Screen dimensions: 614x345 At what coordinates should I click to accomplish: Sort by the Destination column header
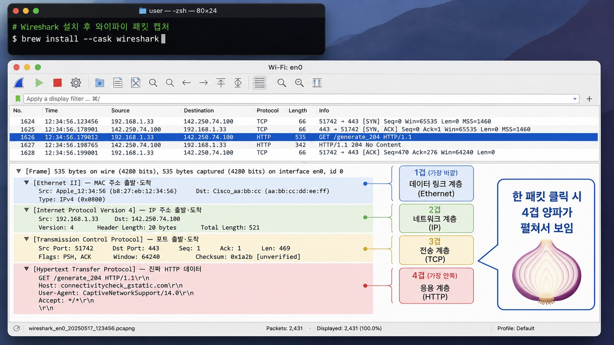pos(199,110)
